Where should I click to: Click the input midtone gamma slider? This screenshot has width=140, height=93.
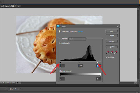[79, 62]
